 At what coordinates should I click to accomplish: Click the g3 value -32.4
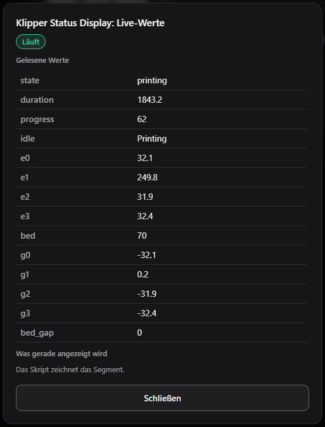147,313
